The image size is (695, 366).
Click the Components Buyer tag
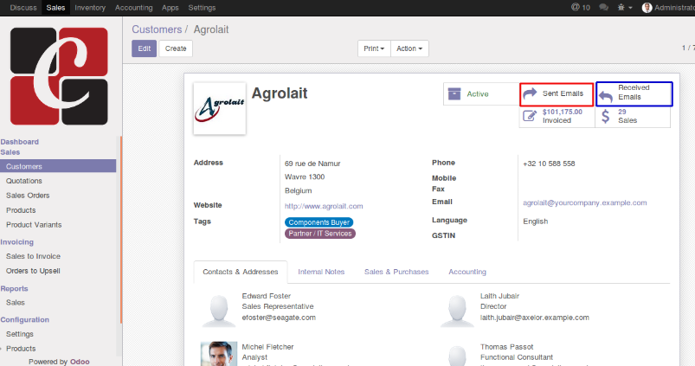319,222
